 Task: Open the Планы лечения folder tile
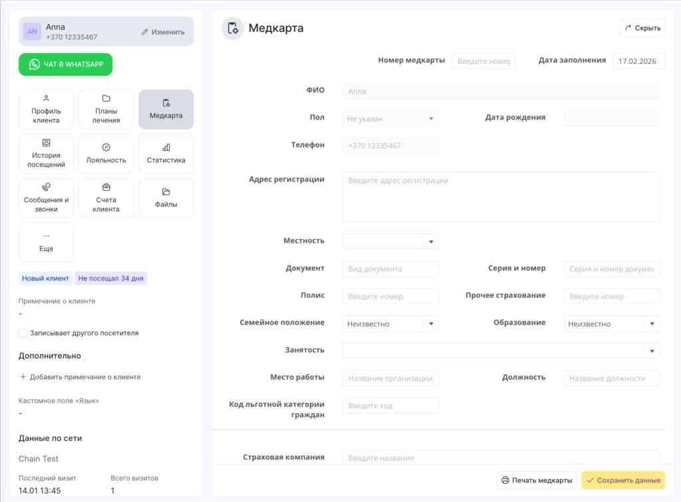pyautogui.click(x=106, y=109)
